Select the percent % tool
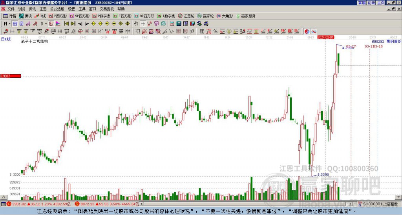The height and width of the screenshot is (215, 402). [x=216, y=31]
